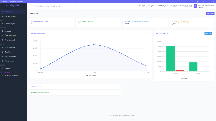The width and height of the screenshot is (216, 121).
Task: Click the tall green bar for 02 Şub
Action: [171, 59]
